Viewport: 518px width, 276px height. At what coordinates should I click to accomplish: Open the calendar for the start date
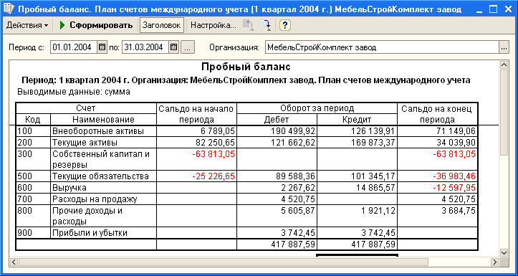tap(102, 47)
